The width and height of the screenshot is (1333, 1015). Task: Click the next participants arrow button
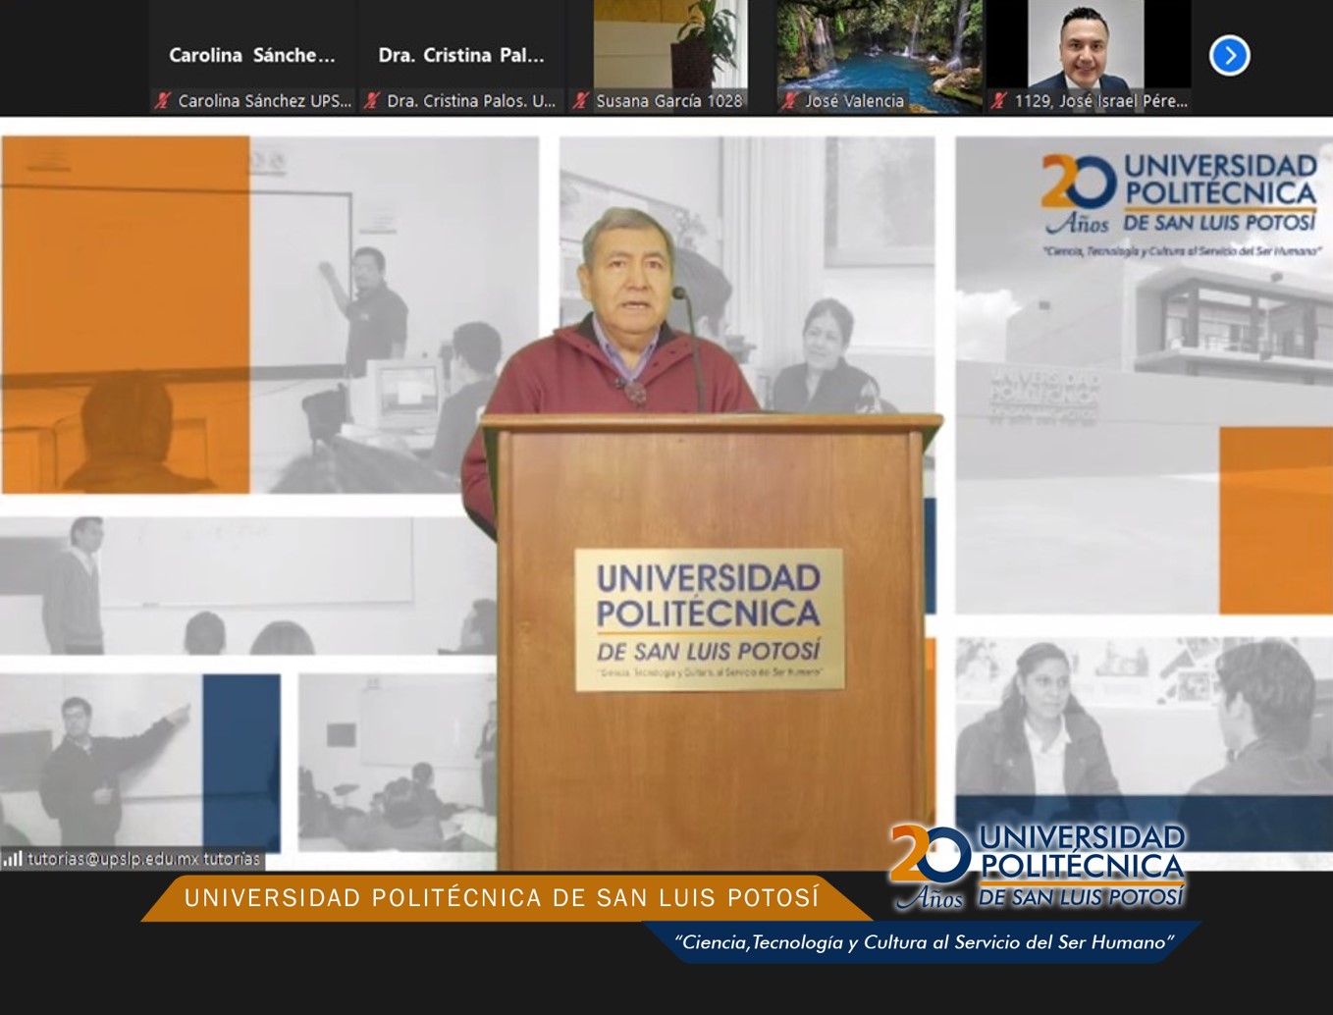pyautogui.click(x=1229, y=55)
